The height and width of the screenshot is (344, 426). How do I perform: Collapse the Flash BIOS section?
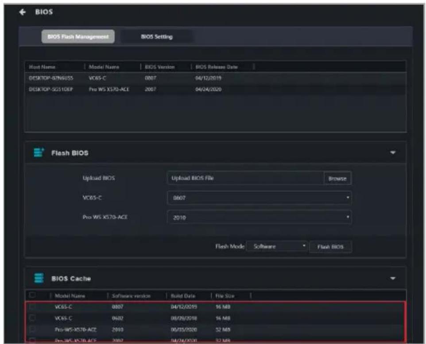[393, 152]
